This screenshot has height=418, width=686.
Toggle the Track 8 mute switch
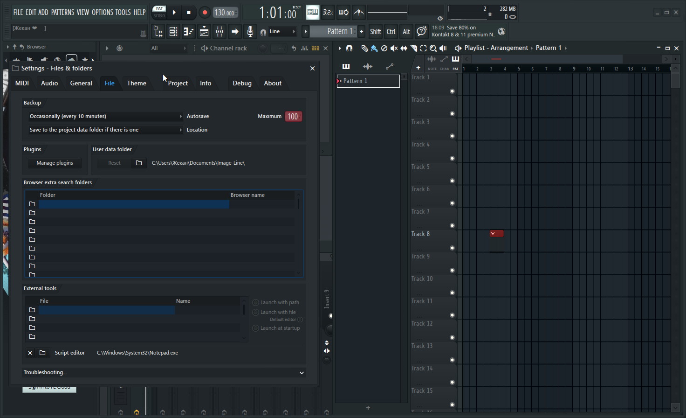click(452, 248)
